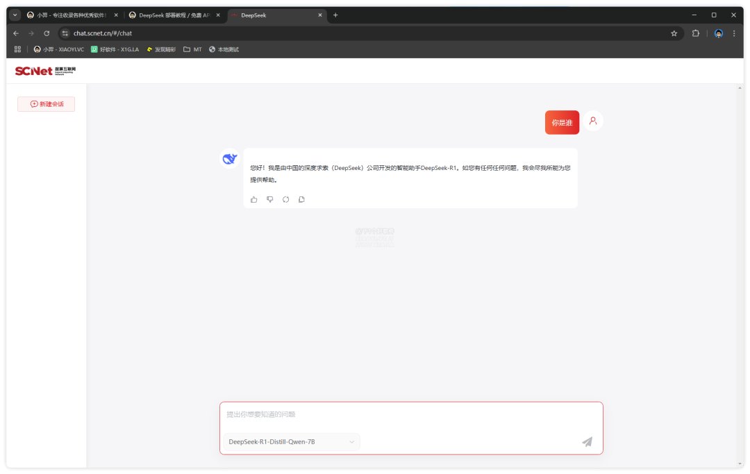Copy the response text
This screenshot has width=750, height=474.
[x=301, y=200]
